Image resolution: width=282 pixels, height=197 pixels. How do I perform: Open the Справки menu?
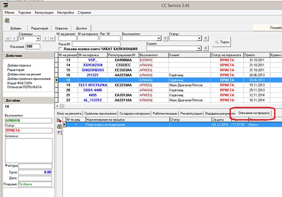coord(84,13)
